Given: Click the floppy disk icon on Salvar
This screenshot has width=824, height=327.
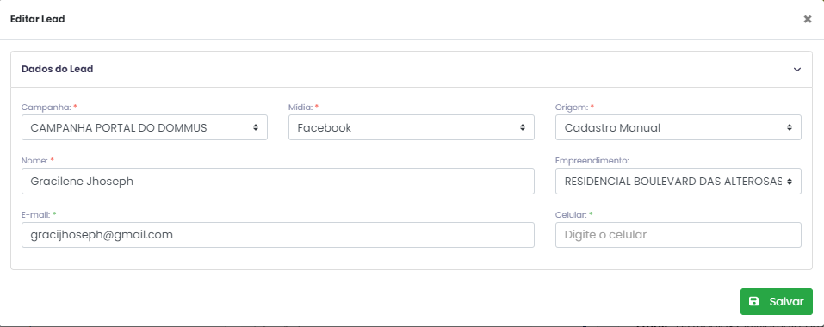Looking at the screenshot, I should tap(754, 301).
